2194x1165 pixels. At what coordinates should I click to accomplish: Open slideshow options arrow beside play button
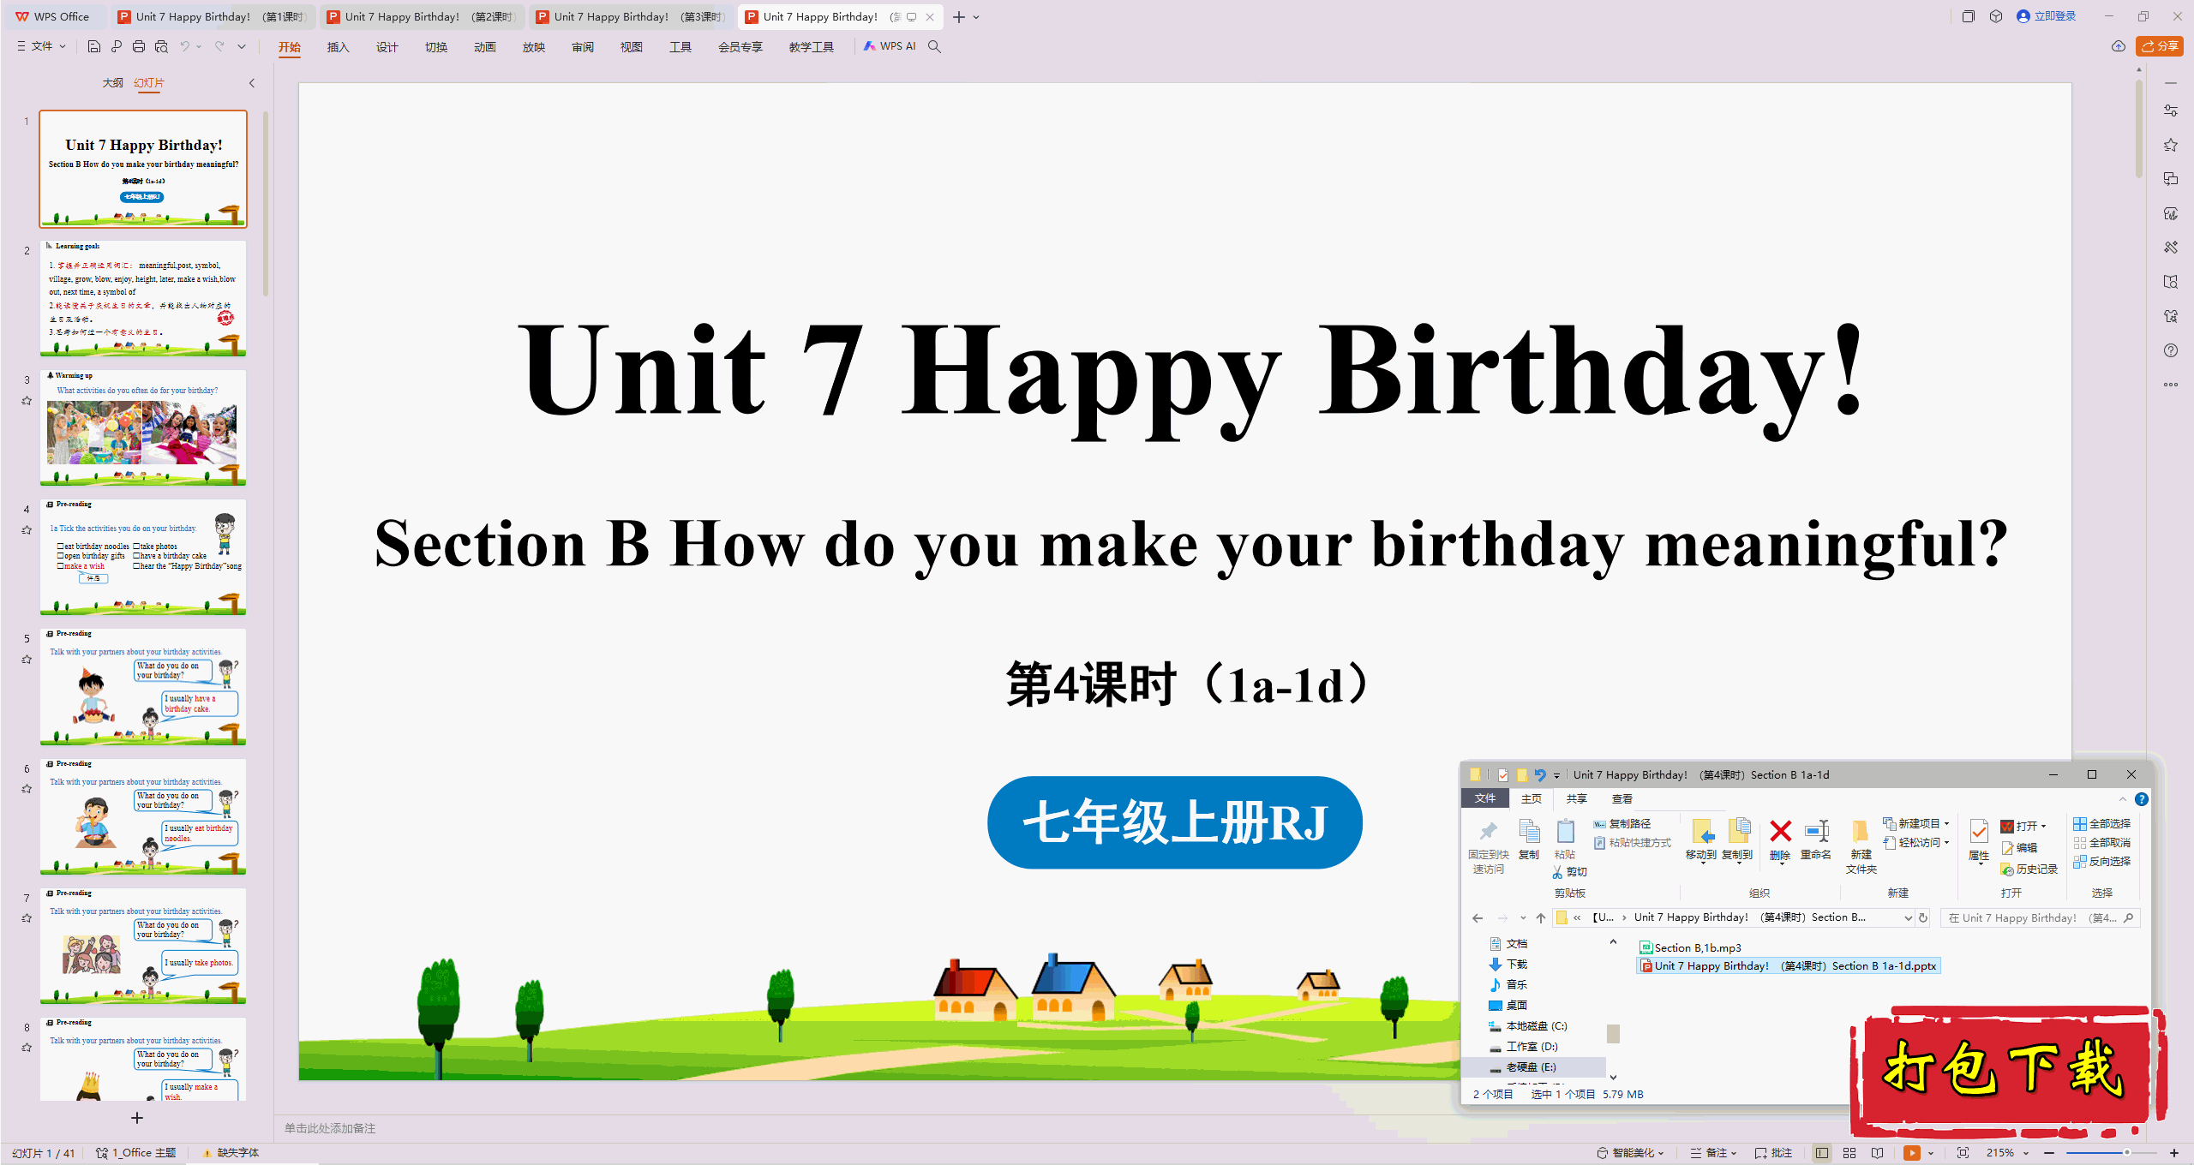click(x=1931, y=1153)
